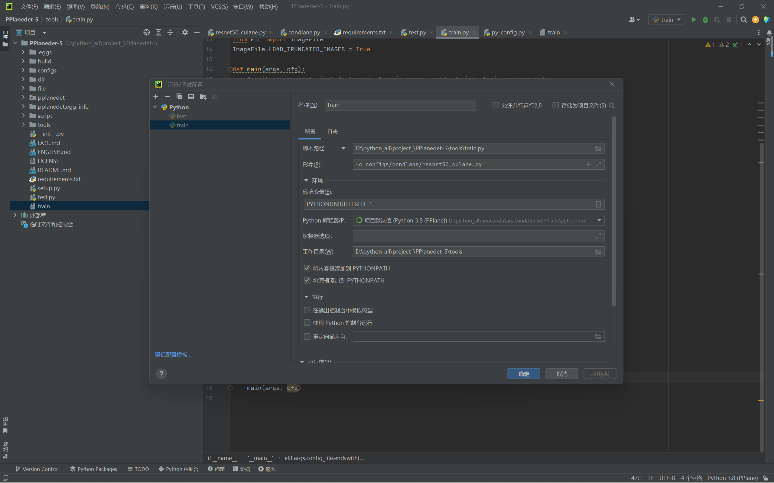Open edit configuration templates link
The width and height of the screenshot is (774, 483).
pyautogui.click(x=173, y=354)
